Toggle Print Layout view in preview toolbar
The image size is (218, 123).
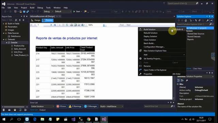click(x=75, y=25)
